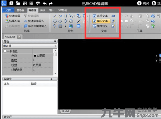Viewport: 161px width, 119px height.
Task: Click the insert block icon in Draw group
Action: coord(79,16)
